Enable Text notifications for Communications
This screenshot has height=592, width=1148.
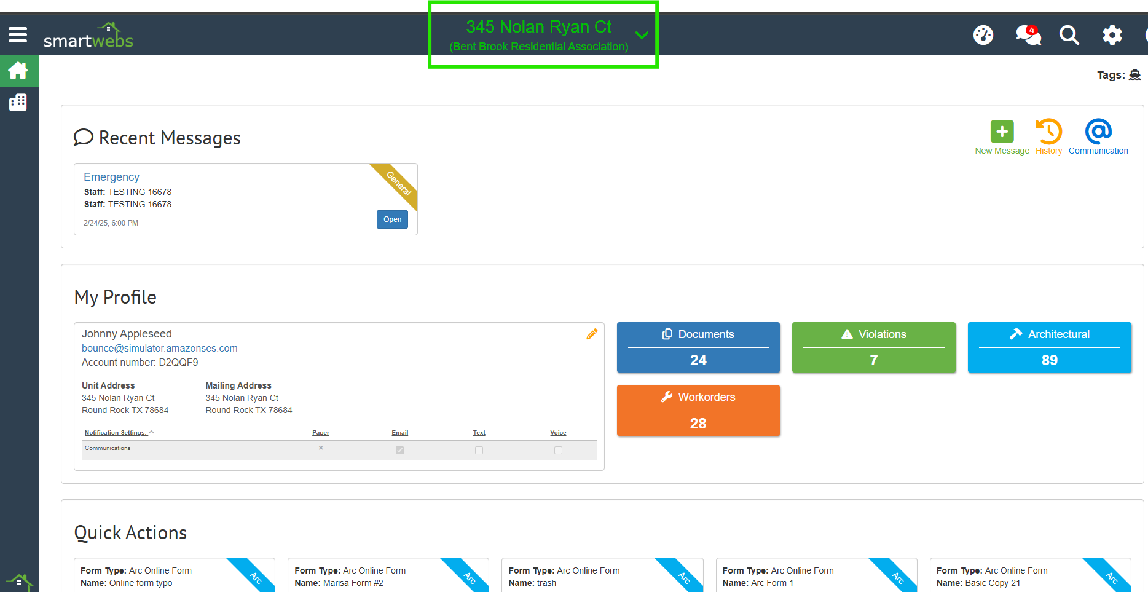pos(479,451)
